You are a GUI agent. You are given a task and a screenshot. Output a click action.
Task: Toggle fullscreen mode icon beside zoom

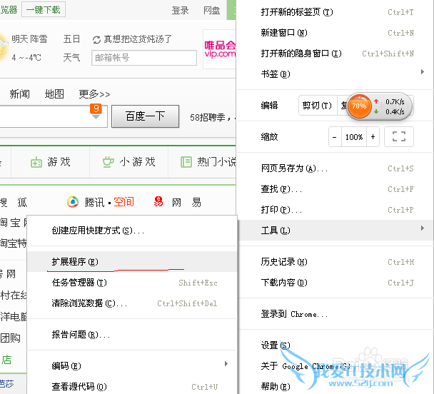point(399,136)
